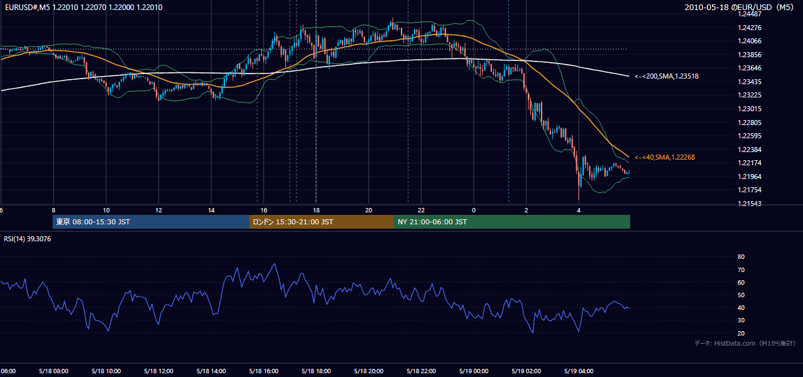Select the 5/18 10:00 bottom time label

point(106,371)
